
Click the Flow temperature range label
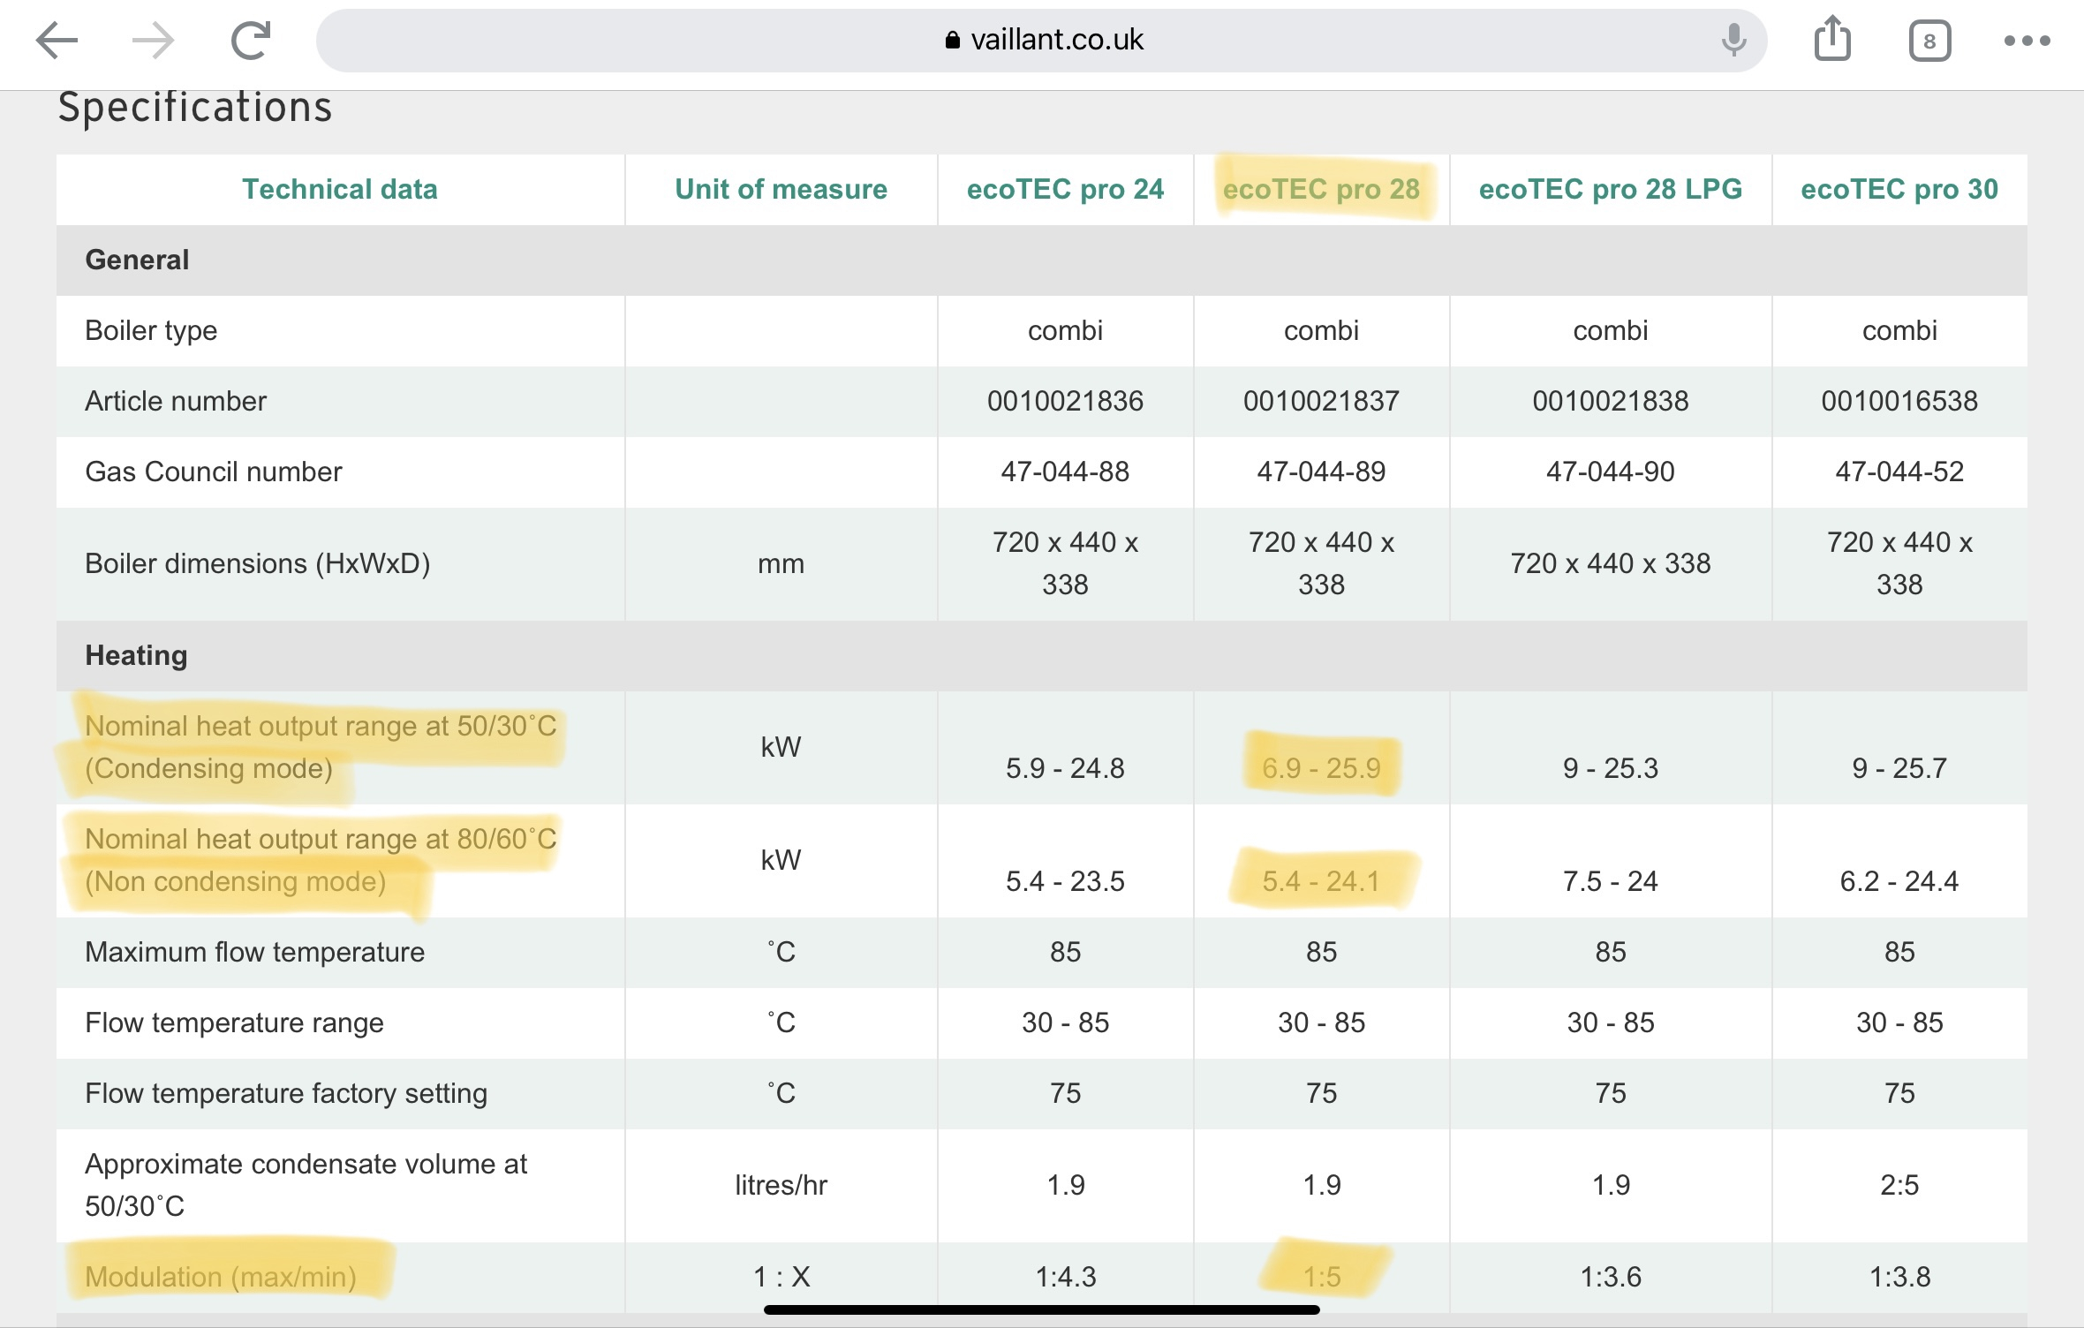pos(234,1022)
